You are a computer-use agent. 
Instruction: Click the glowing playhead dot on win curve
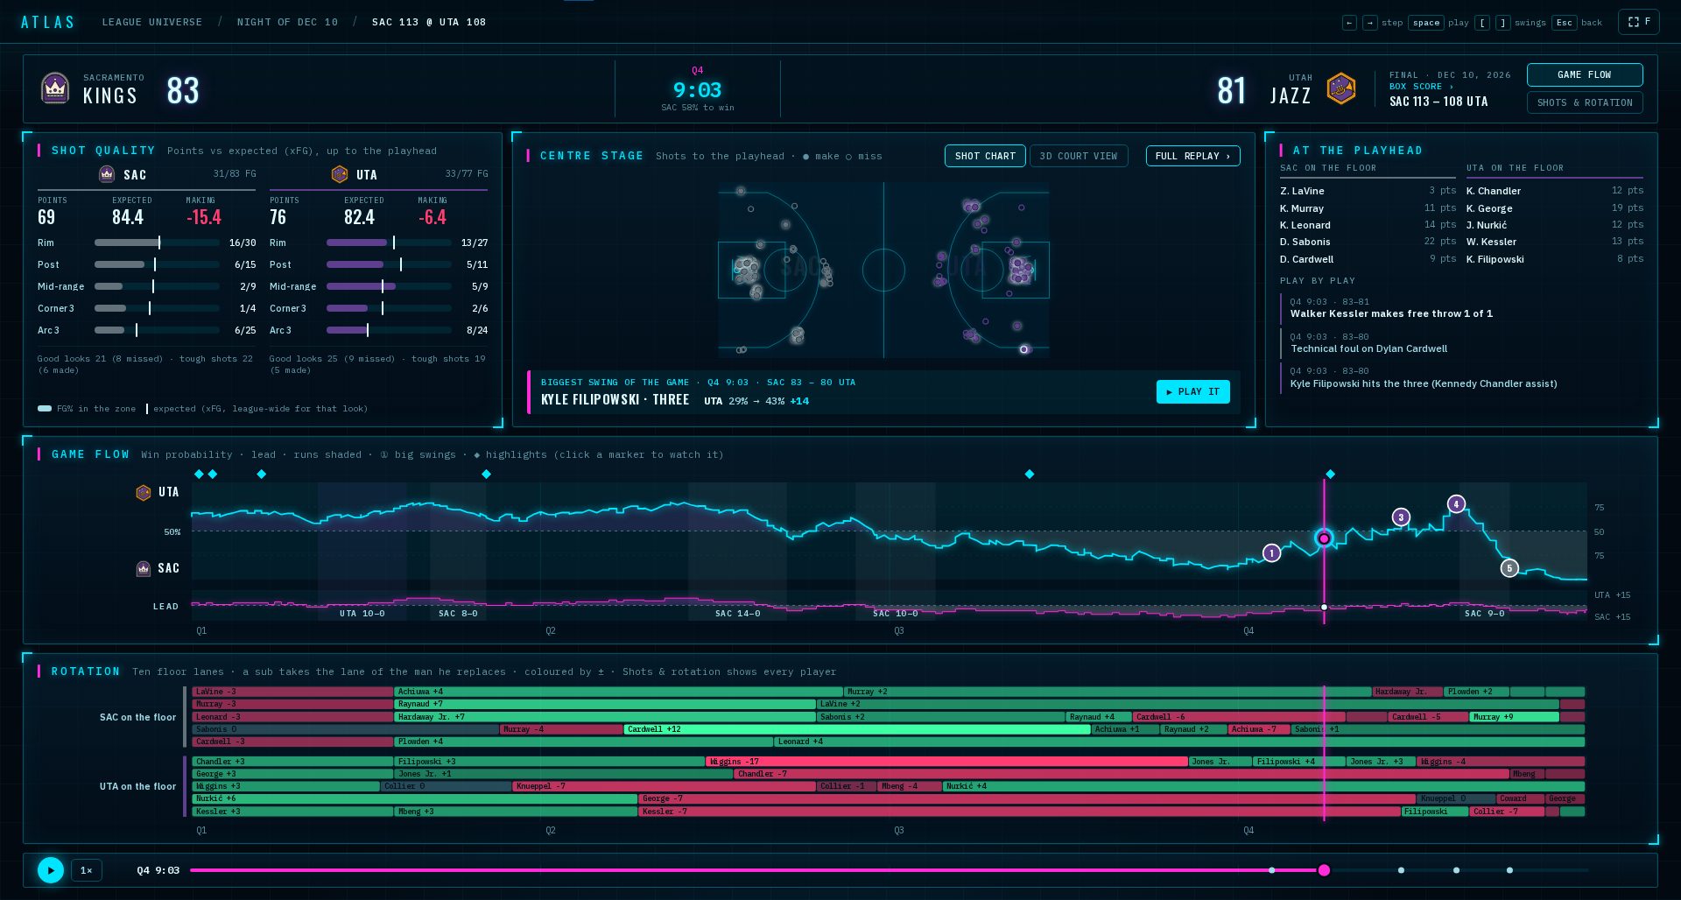coord(1324,538)
